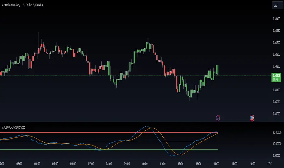284x168 pixels.
Task: Click the 80.00000 indicator scale label
Action: tap(277, 133)
